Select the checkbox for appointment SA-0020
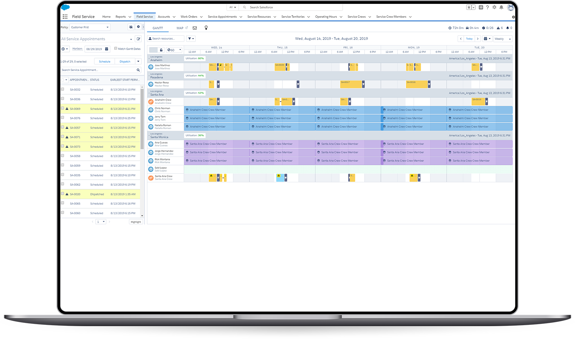This screenshot has height=339, width=575. [x=63, y=194]
